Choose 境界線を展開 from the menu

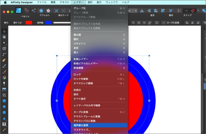(99, 125)
